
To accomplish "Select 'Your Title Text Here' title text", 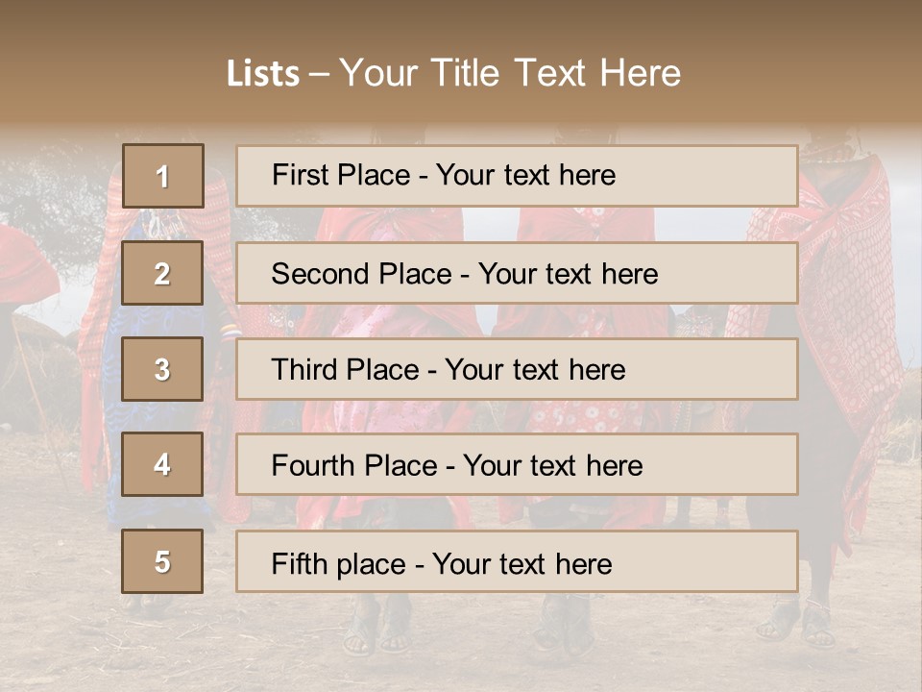I will [x=510, y=73].
